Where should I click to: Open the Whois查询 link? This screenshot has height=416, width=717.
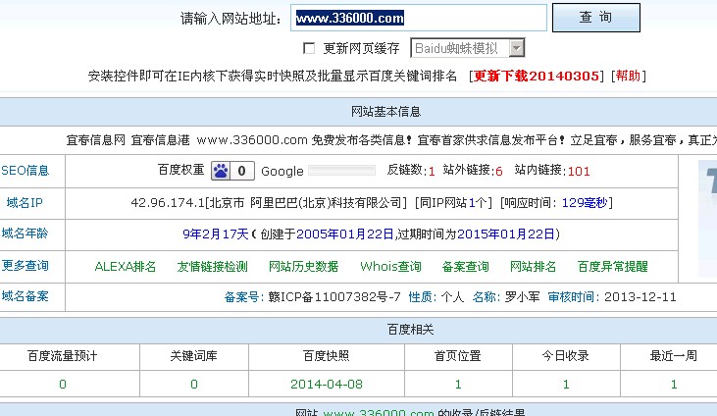390,266
